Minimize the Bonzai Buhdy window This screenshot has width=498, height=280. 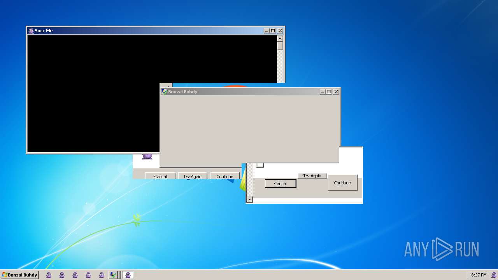click(x=323, y=92)
